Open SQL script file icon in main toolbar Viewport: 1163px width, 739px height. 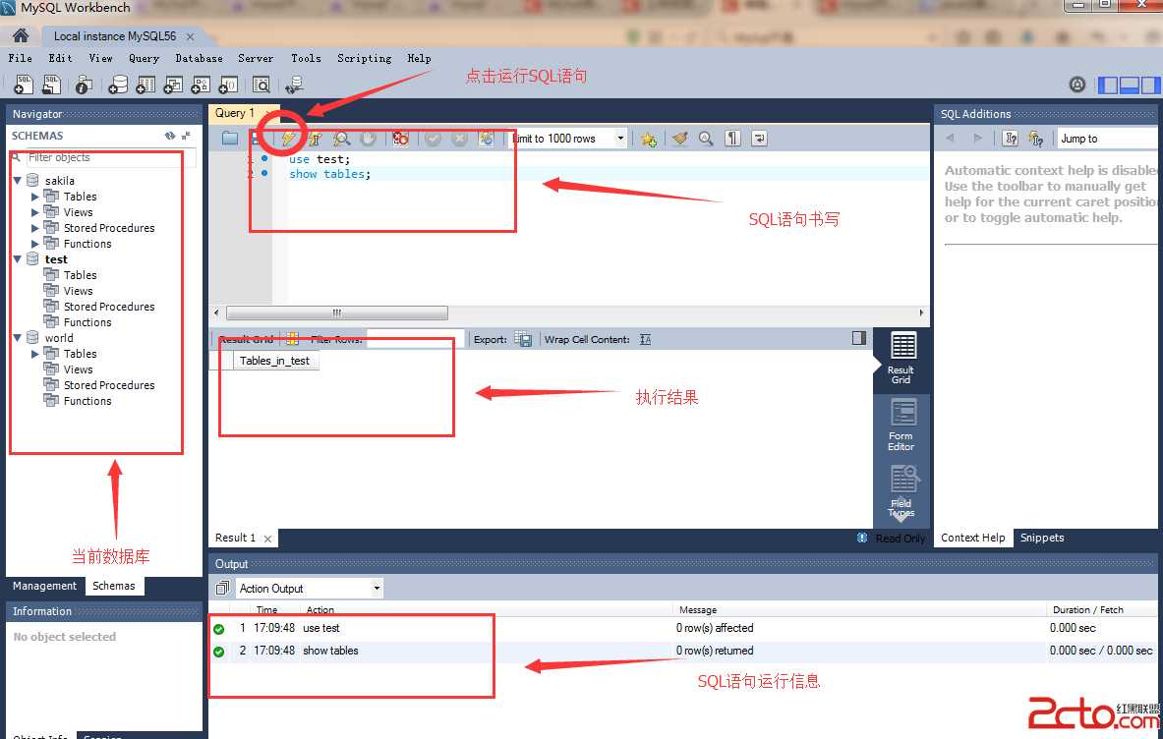[51, 85]
